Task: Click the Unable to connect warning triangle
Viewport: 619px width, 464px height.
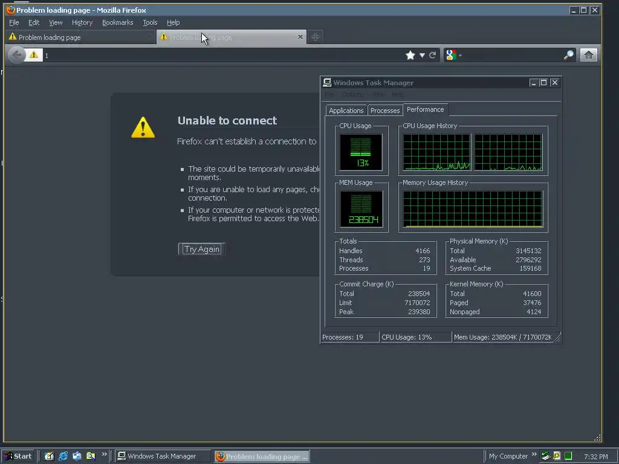Action: click(143, 127)
